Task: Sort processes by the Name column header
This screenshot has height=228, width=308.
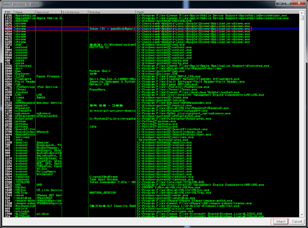Action: point(25,12)
